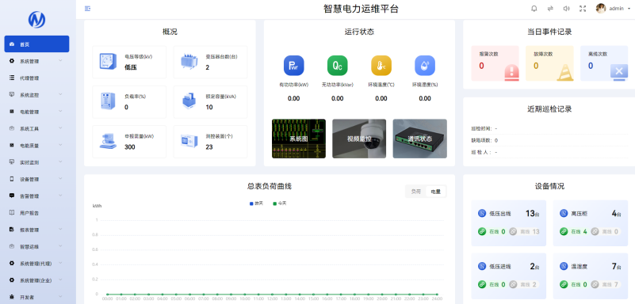Screen dimensions: 635x304
Task: Click the 额定容量 box icon
Action: click(189, 101)
